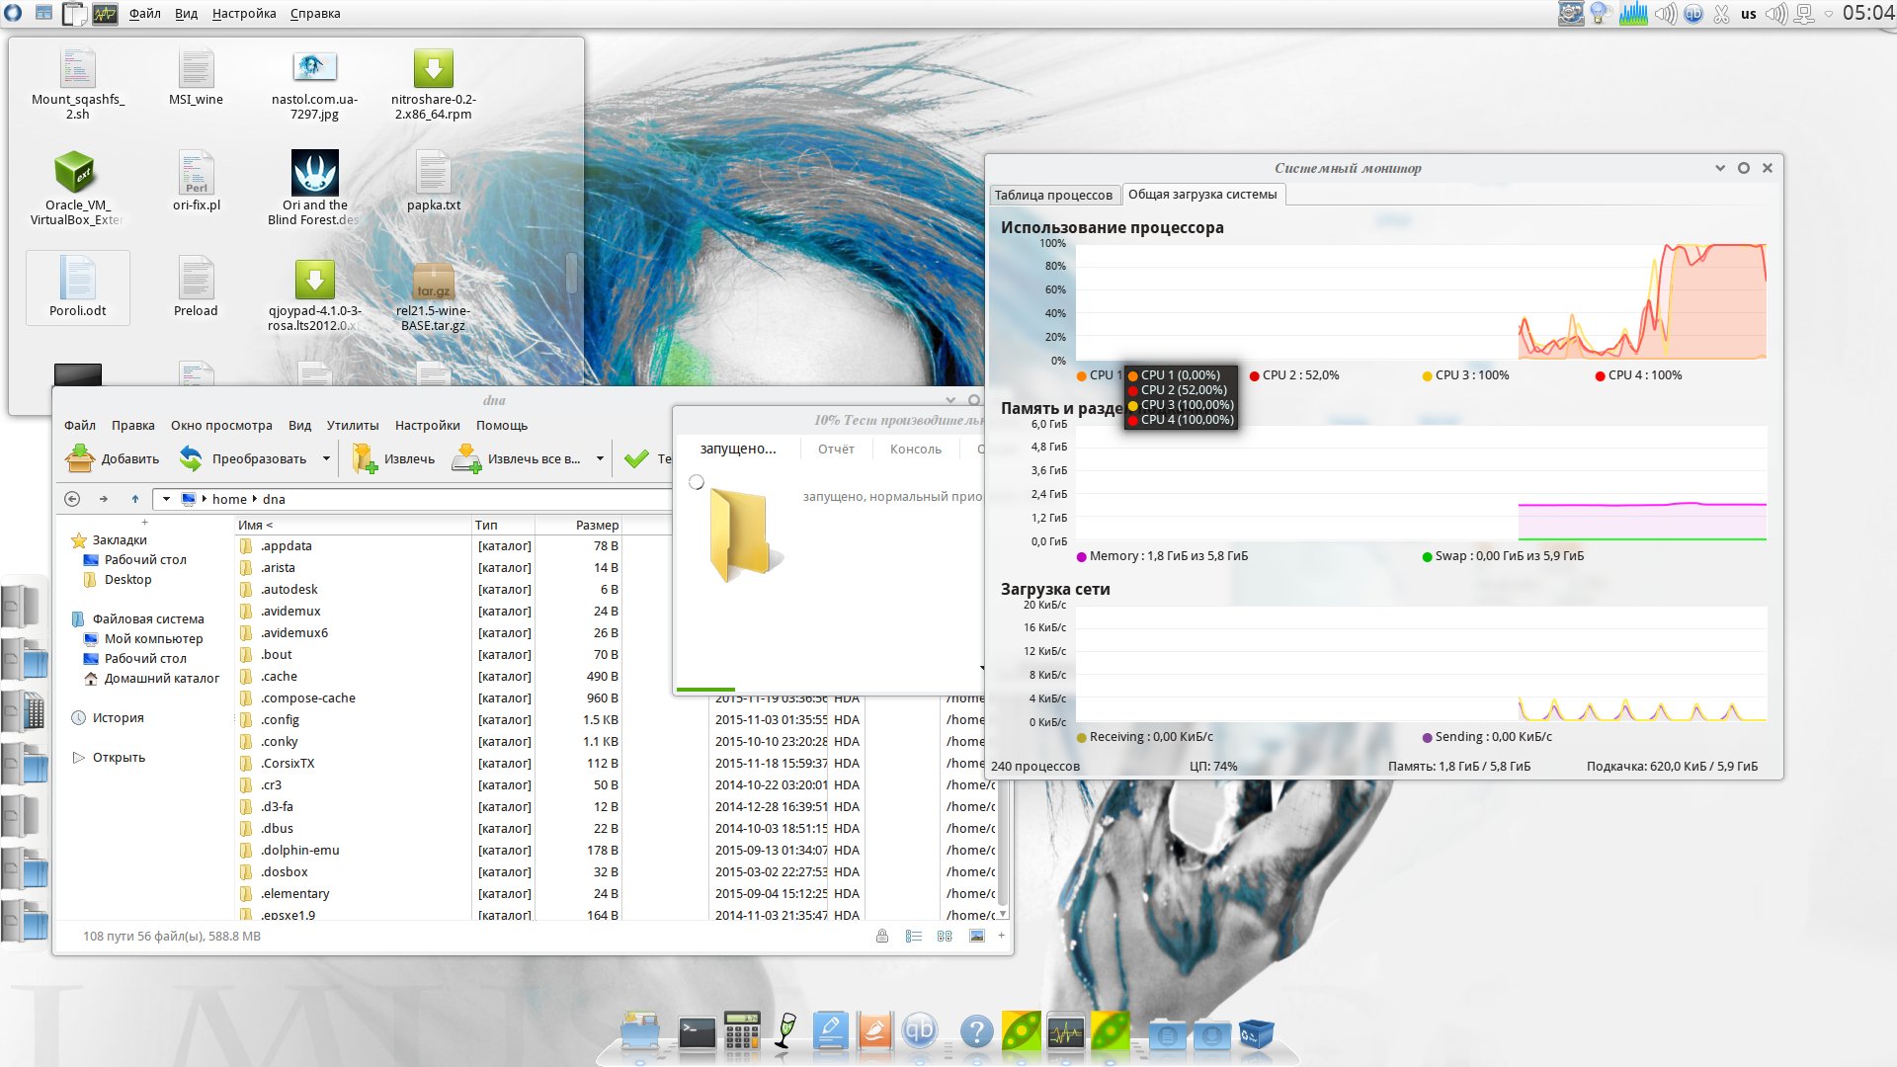Image resolution: width=1897 pixels, height=1067 pixels.
Task: Open the terminal dock icon
Action: coord(697,1032)
